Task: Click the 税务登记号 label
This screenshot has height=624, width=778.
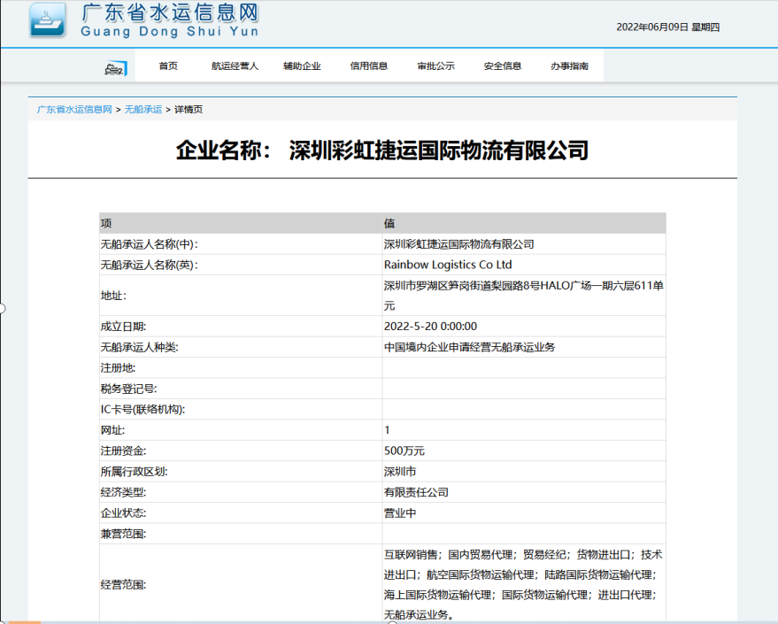Action: click(x=128, y=389)
